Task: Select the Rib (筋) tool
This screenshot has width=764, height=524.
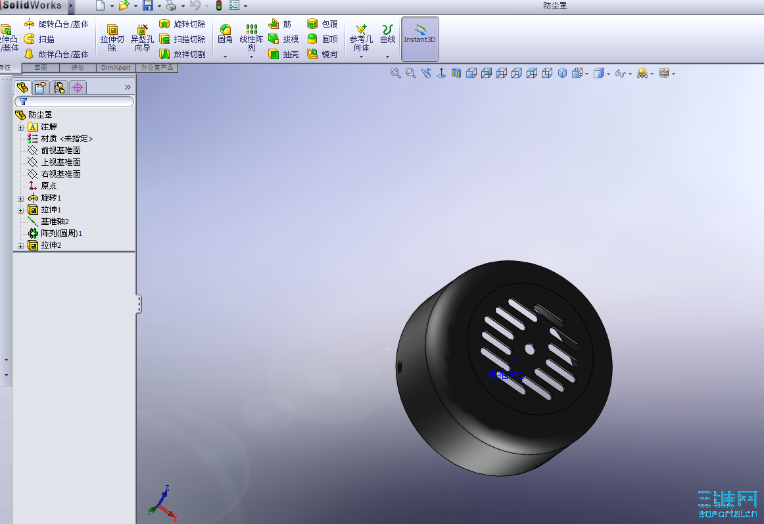Action: 280,24
